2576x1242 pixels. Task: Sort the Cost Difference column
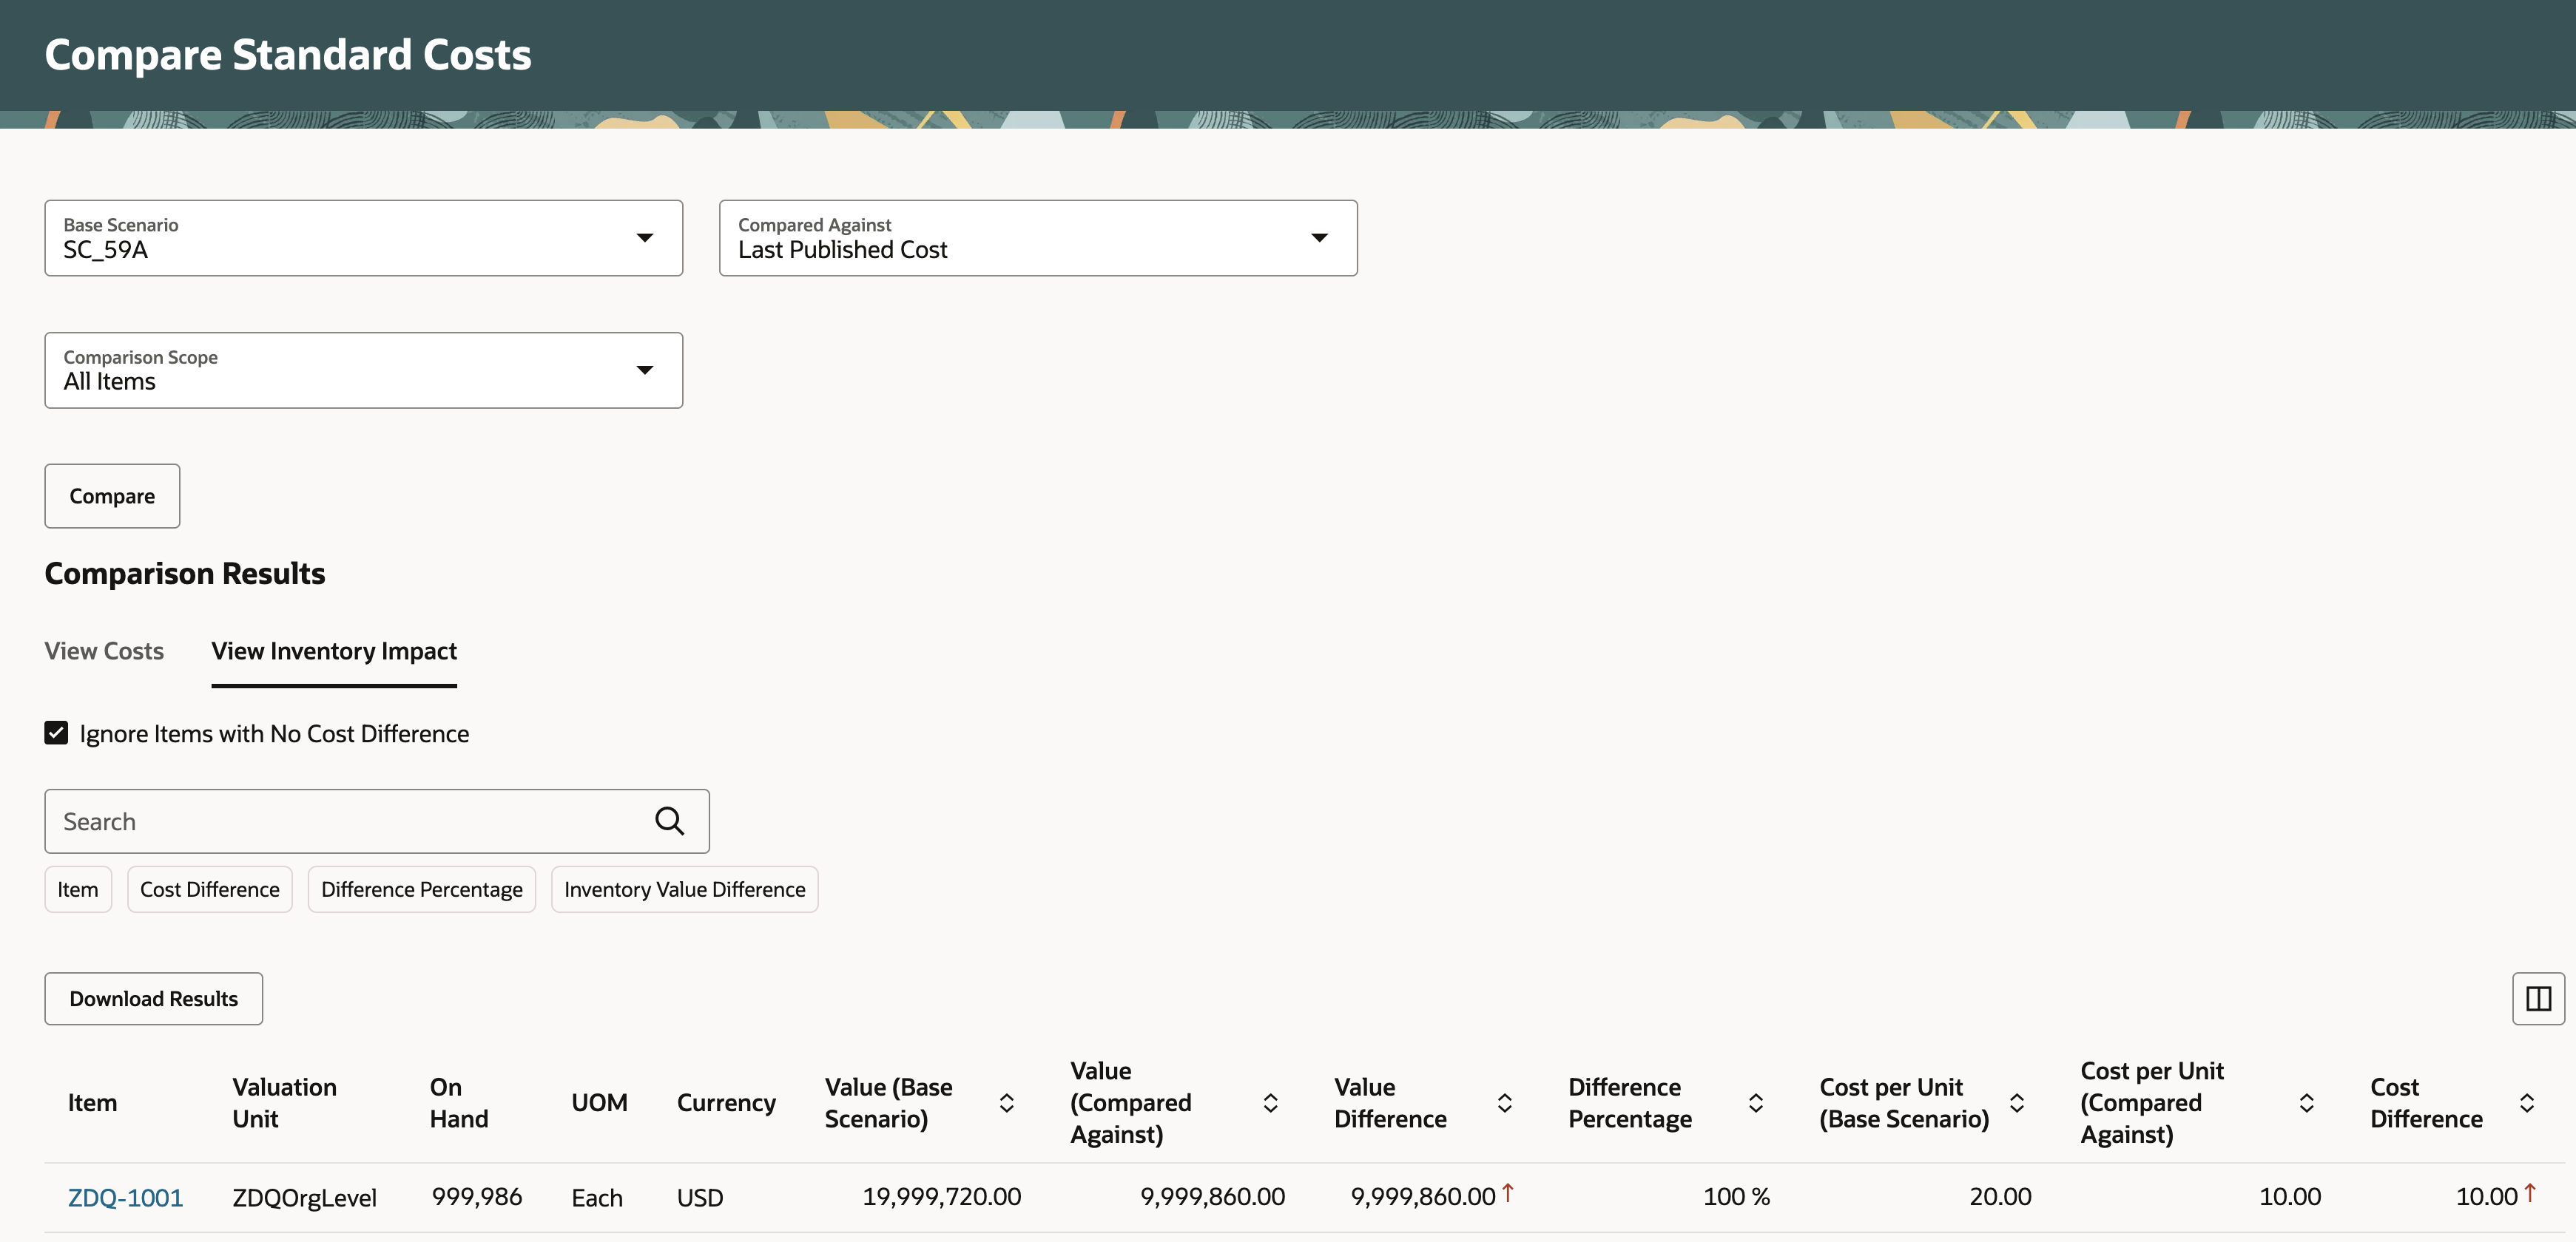pyautogui.click(x=2526, y=1103)
